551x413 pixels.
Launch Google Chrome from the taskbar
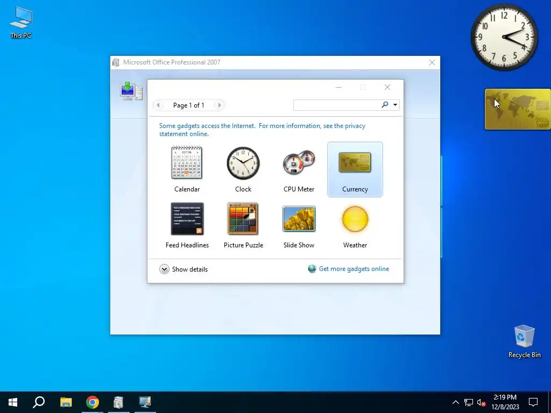click(x=93, y=402)
